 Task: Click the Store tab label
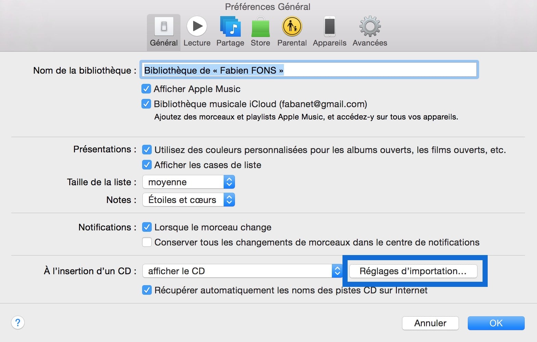coord(260,43)
